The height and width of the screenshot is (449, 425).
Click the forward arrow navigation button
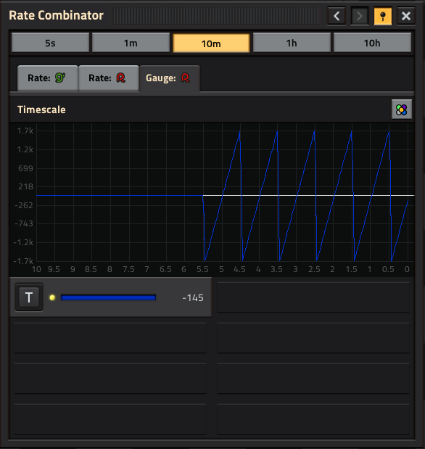pos(360,16)
